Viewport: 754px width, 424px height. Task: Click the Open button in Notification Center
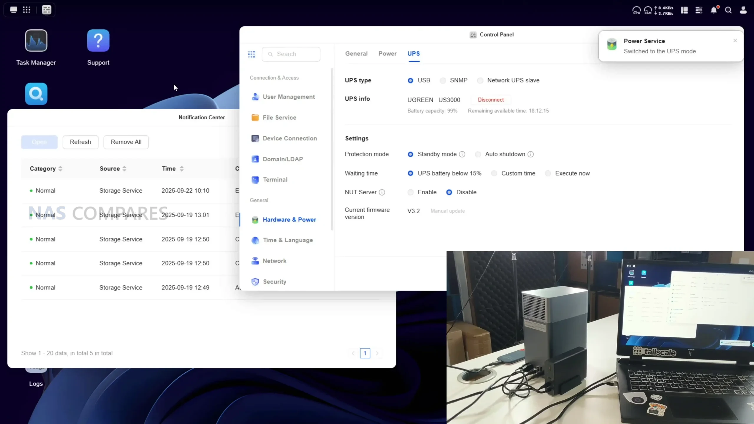(x=39, y=142)
